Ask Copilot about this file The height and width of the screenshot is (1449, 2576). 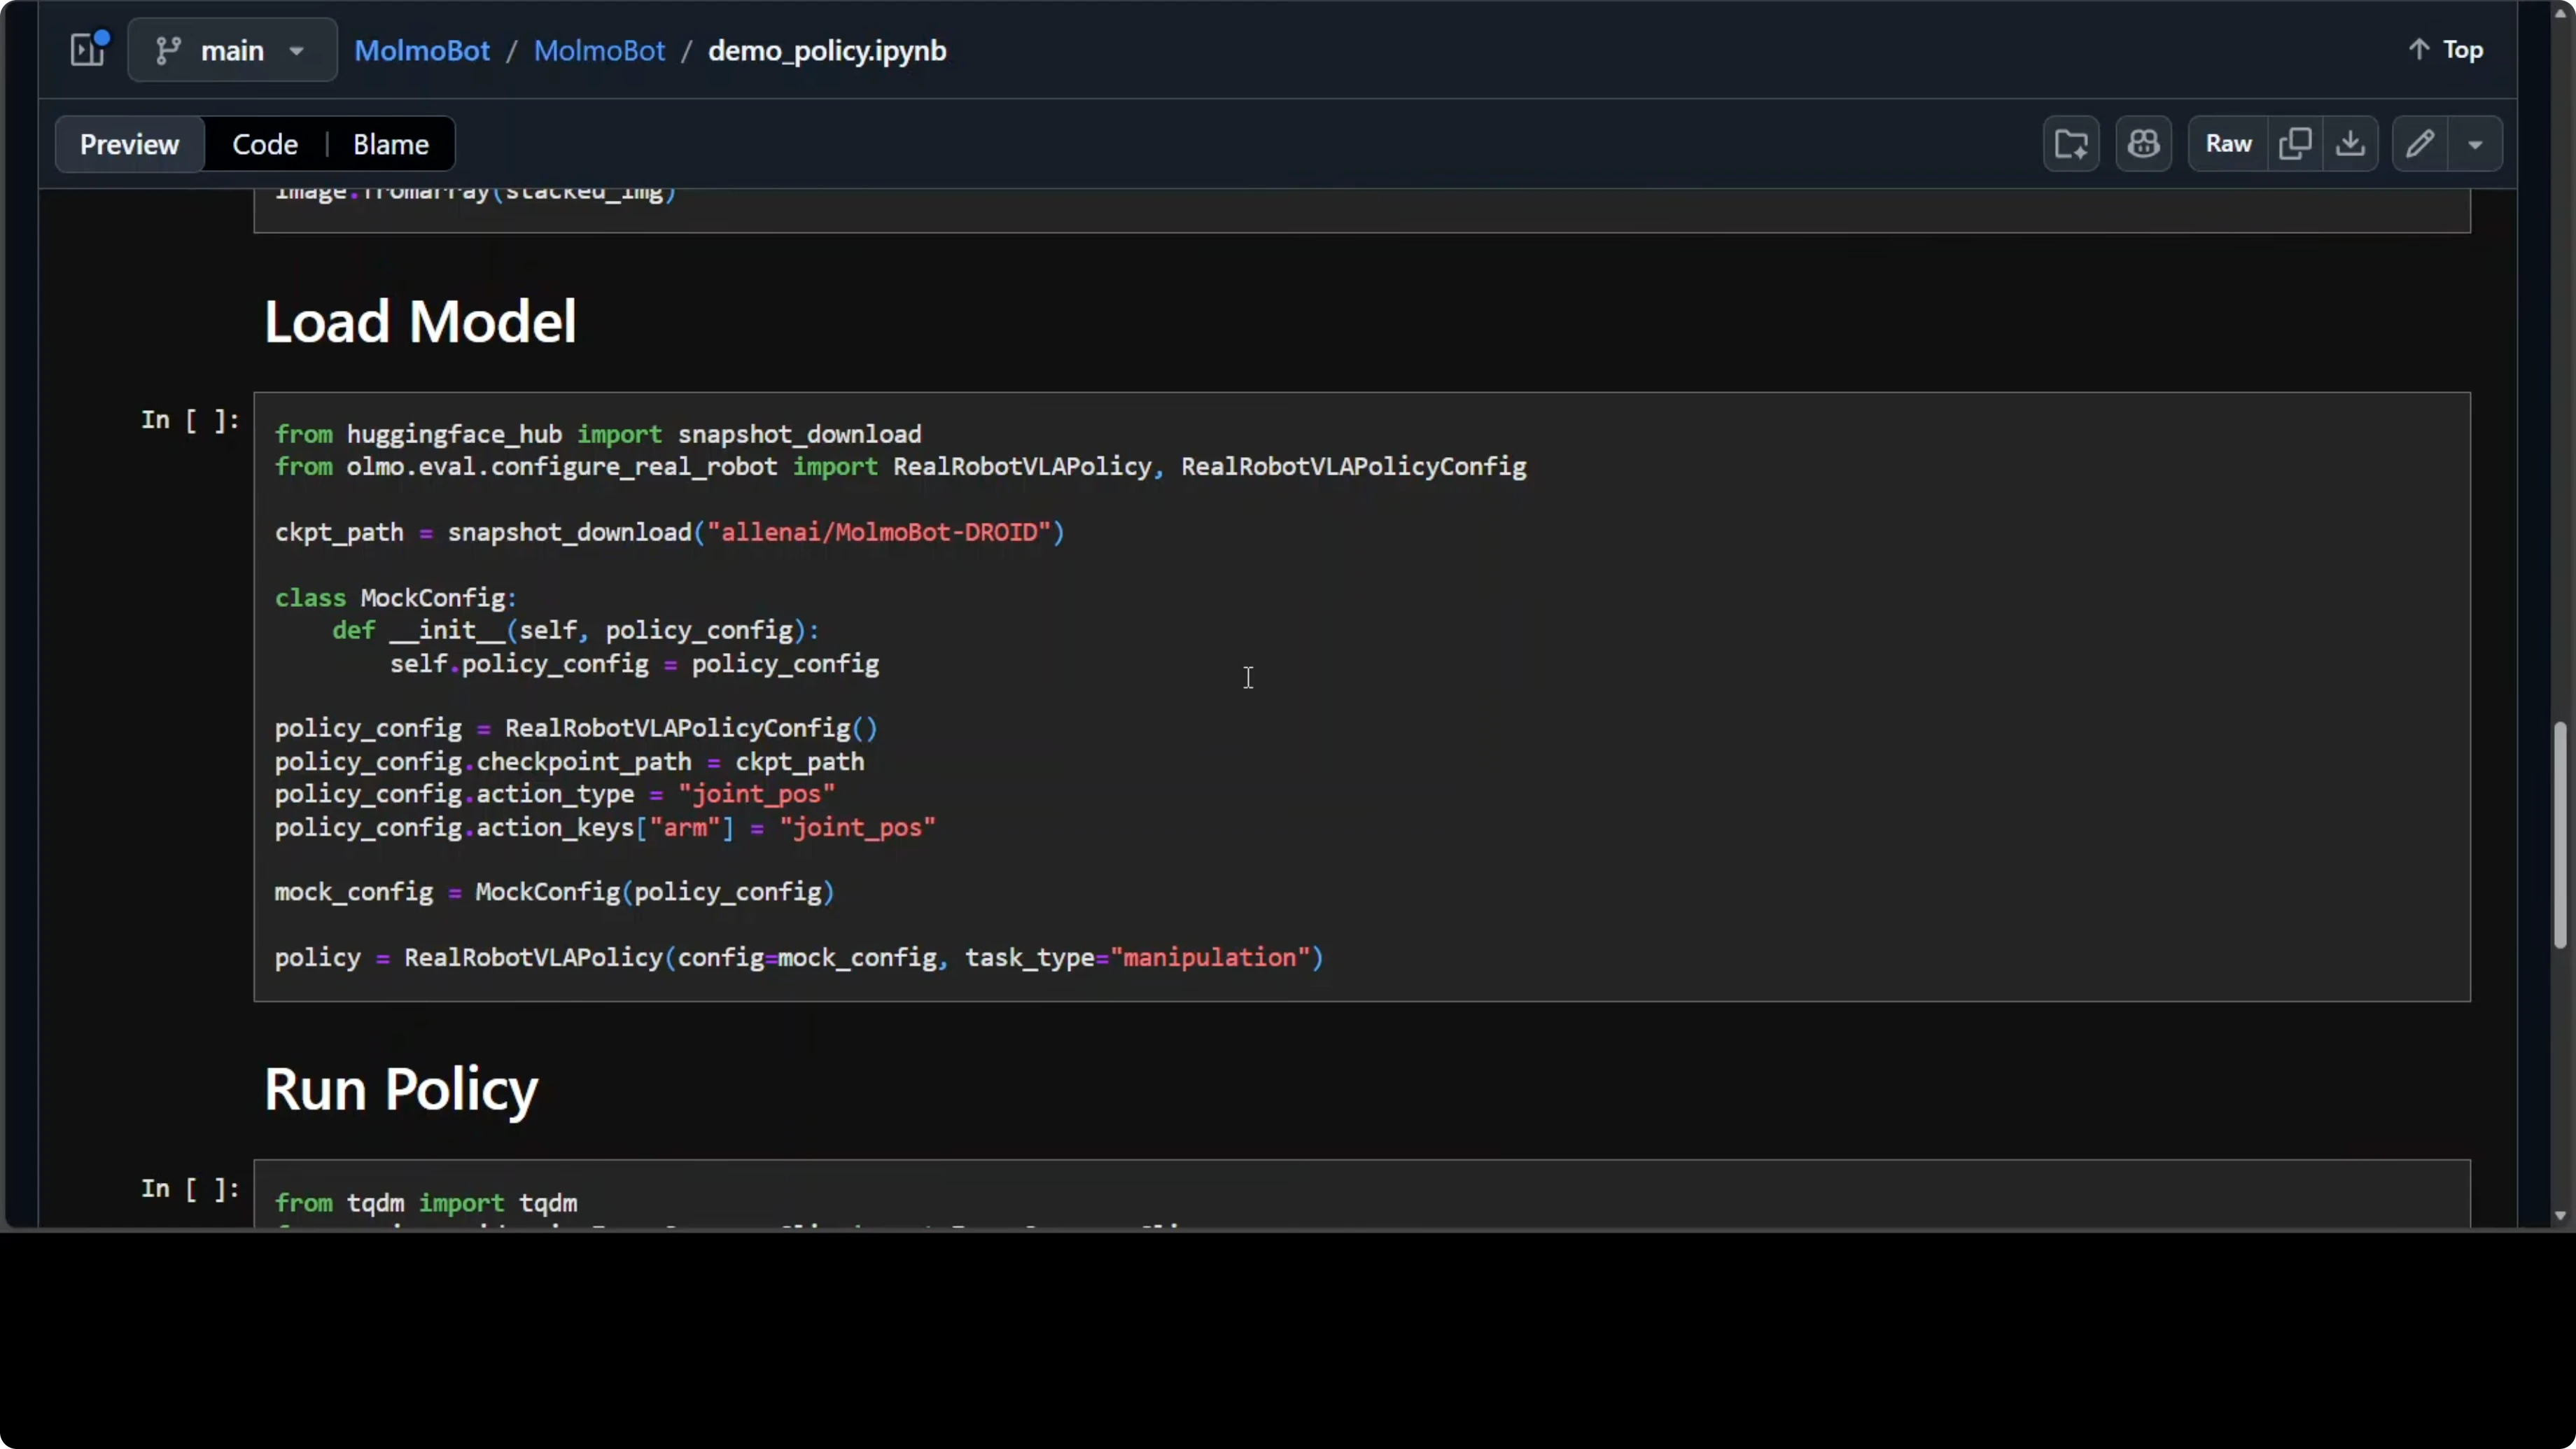[x=2143, y=144]
